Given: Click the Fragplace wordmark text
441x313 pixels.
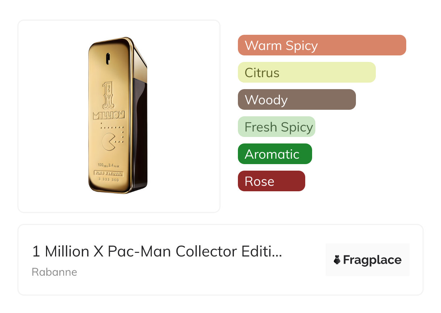Looking at the screenshot, I should (x=372, y=260).
